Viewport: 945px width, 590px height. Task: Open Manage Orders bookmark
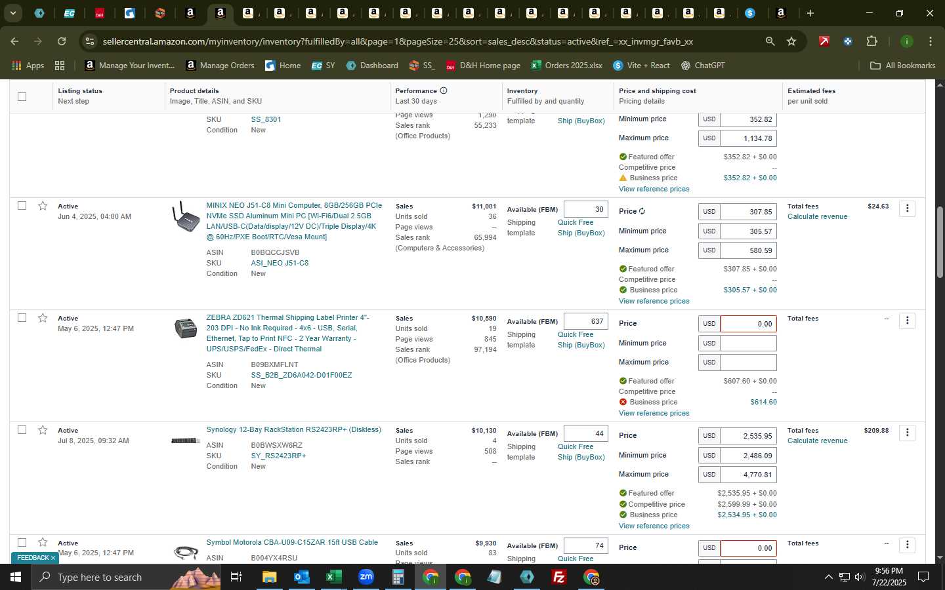click(220, 66)
